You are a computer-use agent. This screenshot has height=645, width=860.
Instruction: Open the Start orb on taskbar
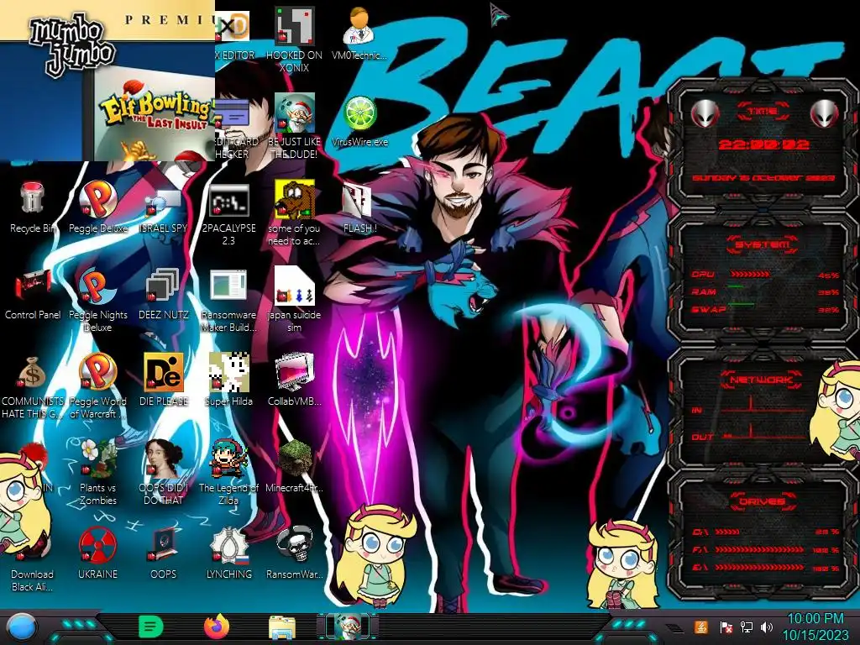coord(21,627)
